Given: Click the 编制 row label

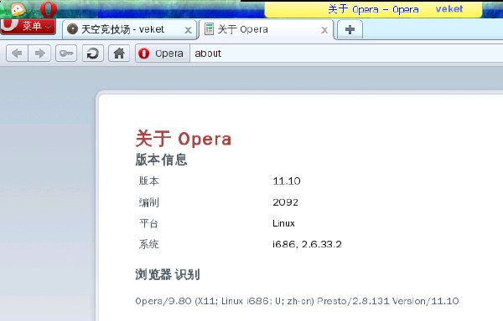Looking at the screenshot, I should point(149,202).
